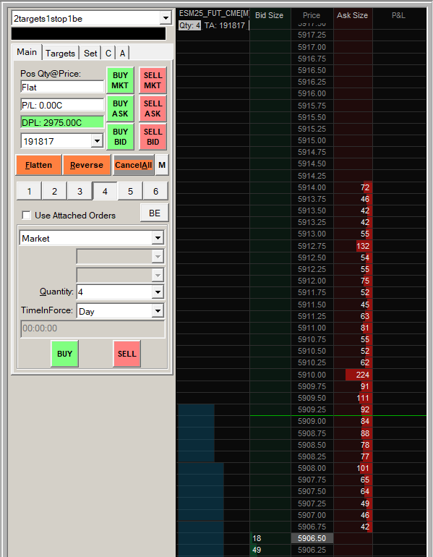
Task: Open the Quantity dropdown
Action: pos(158,292)
